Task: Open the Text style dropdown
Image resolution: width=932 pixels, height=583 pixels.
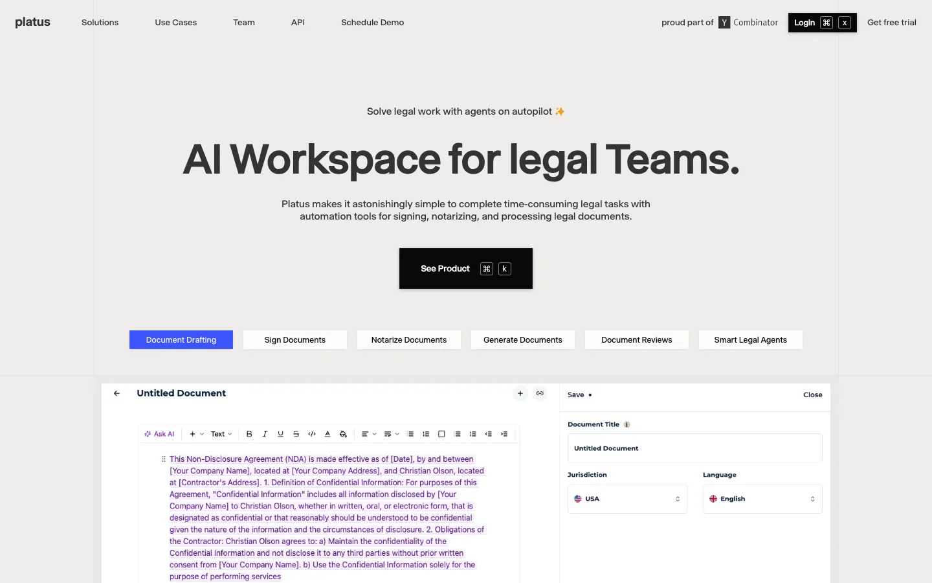Action: pos(221,434)
